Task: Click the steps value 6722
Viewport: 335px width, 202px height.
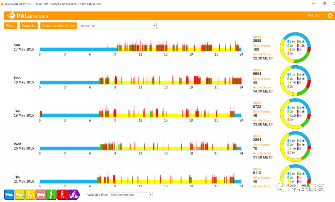Action: 257,107
